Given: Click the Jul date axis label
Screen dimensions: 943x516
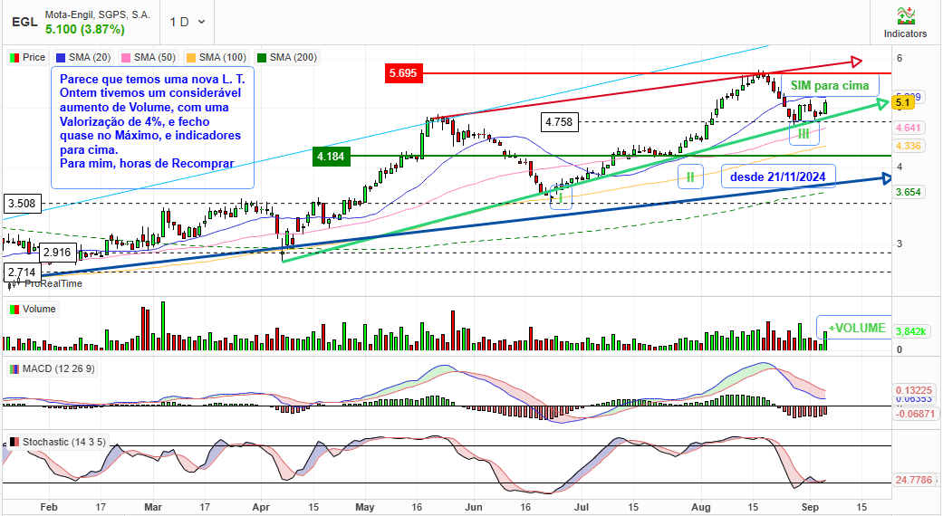Looking at the screenshot, I should [x=582, y=507].
